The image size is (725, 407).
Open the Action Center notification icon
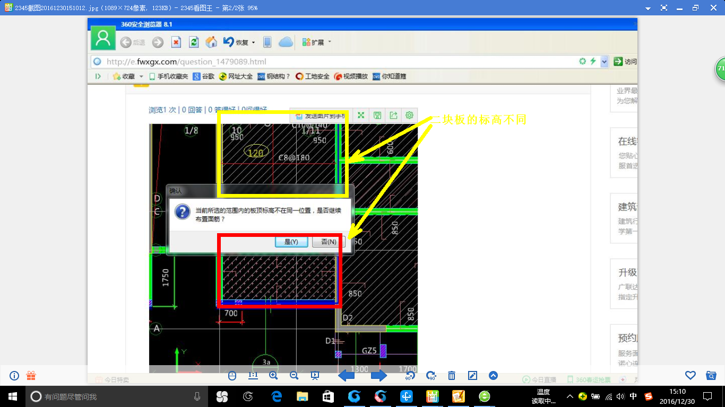(707, 396)
